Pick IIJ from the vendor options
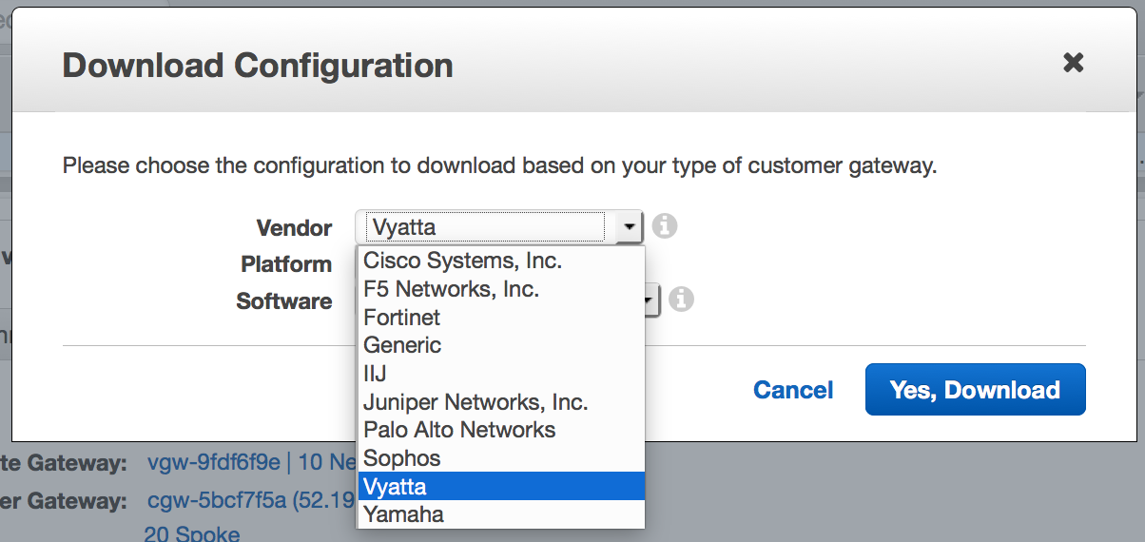This screenshot has height=542, width=1145. (x=501, y=373)
